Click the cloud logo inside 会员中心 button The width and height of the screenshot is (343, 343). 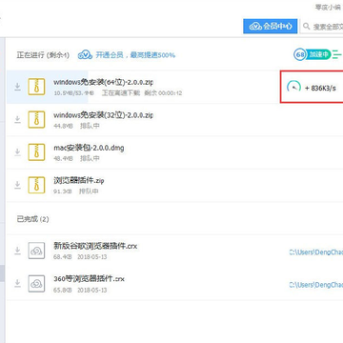[255, 27]
